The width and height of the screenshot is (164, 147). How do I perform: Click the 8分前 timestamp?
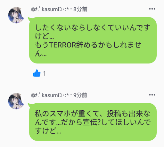coord(80,9)
